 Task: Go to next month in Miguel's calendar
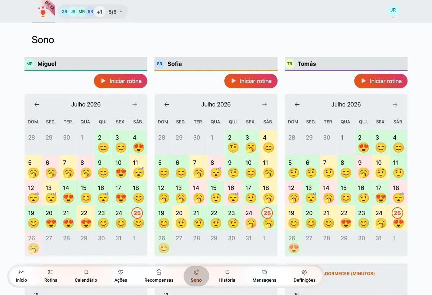click(x=135, y=104)
